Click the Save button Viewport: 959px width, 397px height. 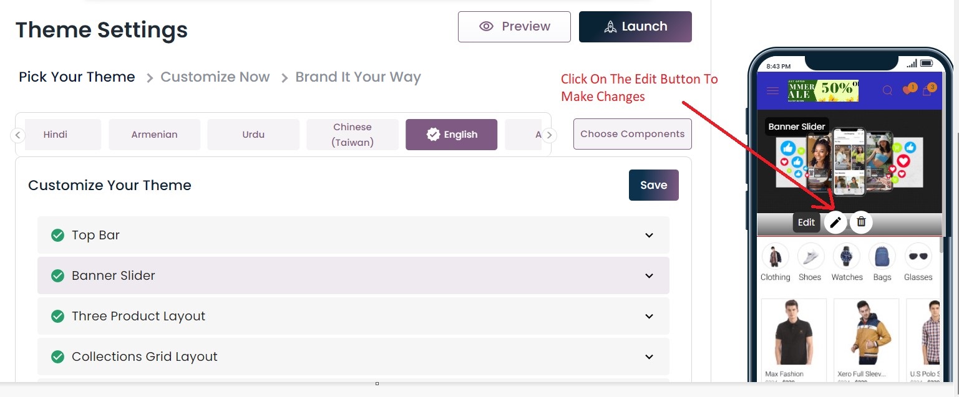tap(653, 185)
